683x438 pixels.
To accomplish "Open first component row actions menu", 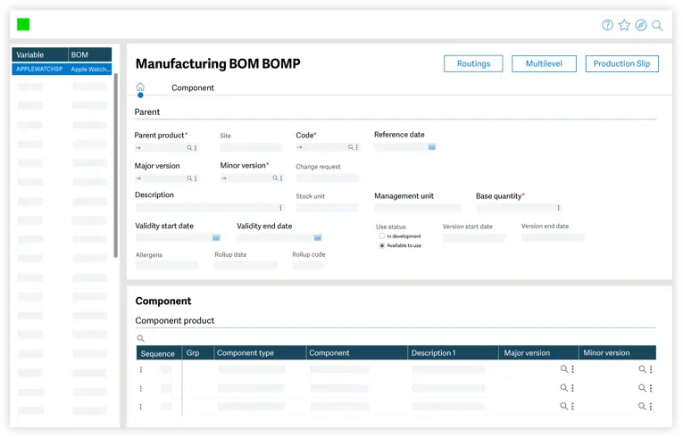I will point(140,369).
